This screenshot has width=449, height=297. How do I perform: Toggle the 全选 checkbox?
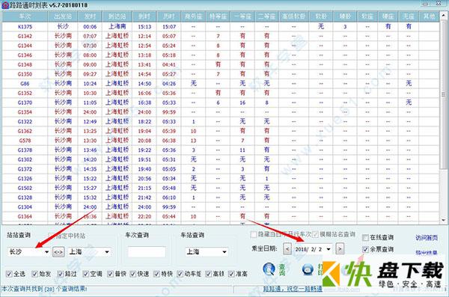[x=9, y=274]
